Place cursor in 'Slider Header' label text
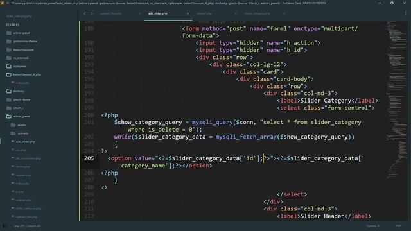The image size is (411, 231). pos(322,216)
